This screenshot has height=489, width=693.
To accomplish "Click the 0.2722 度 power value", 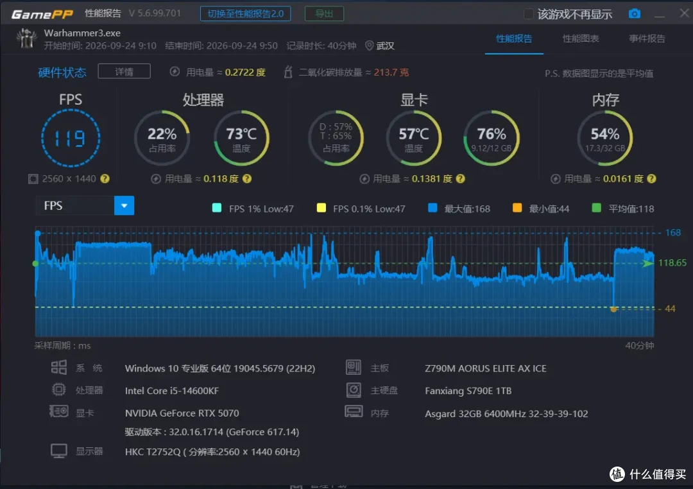I will coord(245,72).
